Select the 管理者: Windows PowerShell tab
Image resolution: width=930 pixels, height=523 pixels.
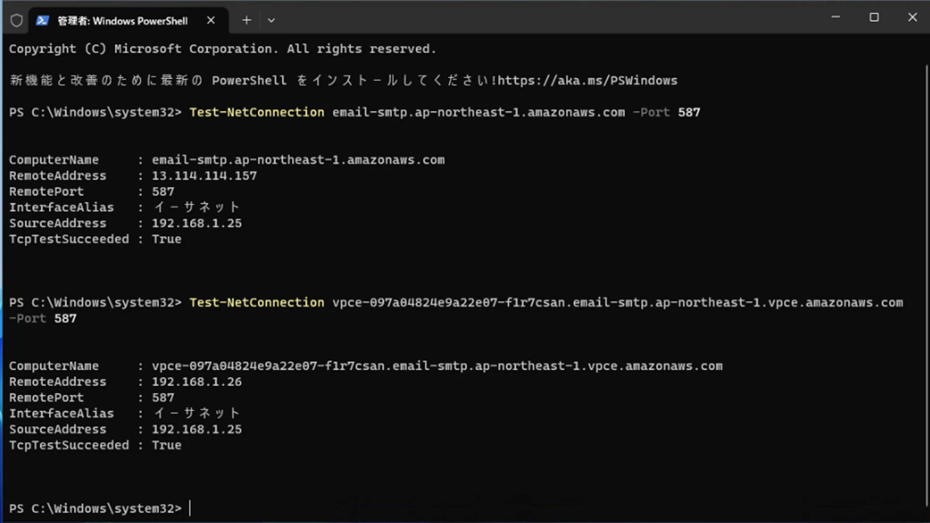click(x=128, y=21)
